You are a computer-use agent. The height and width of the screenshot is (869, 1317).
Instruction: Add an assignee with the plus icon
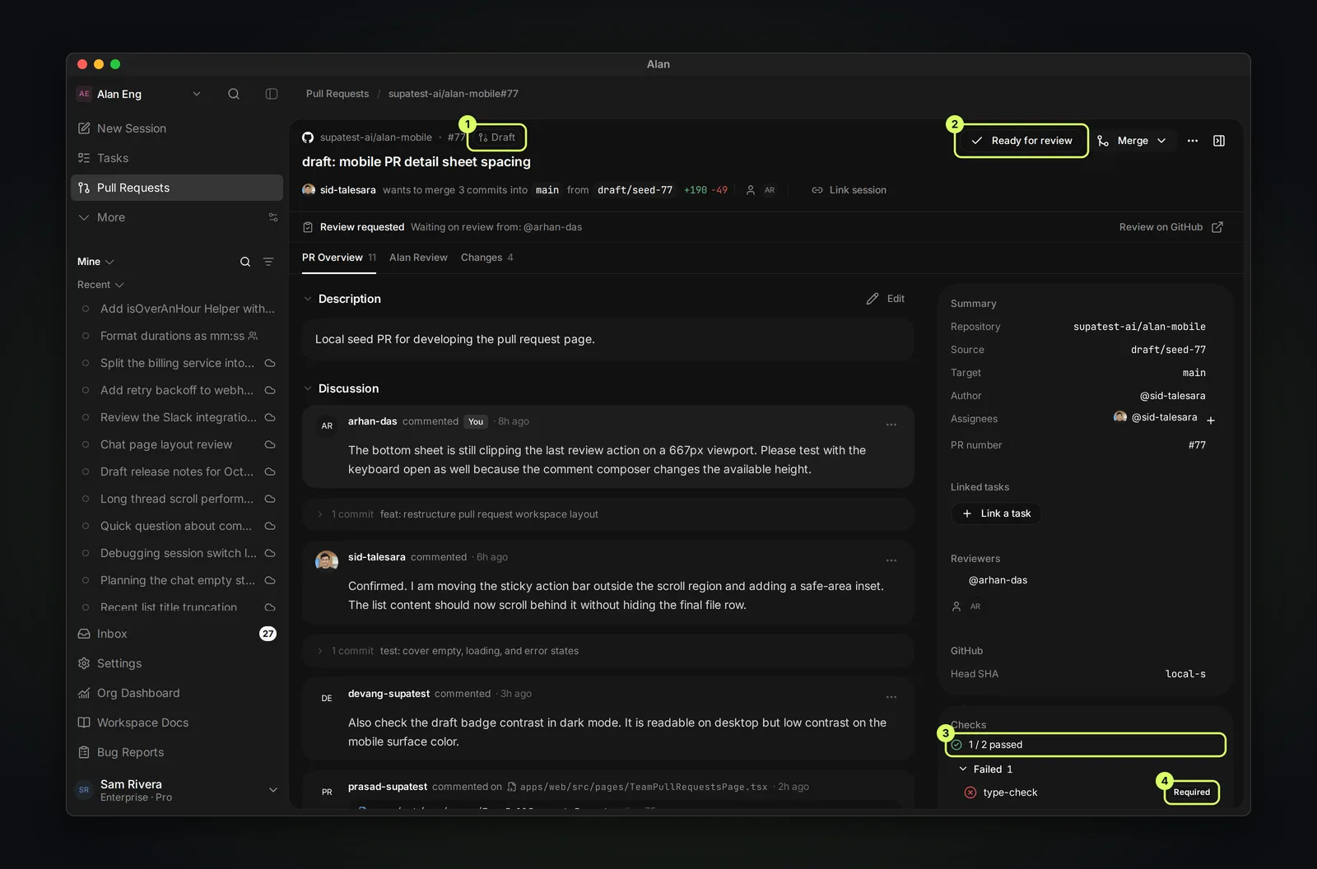[x=1211, y=420]
